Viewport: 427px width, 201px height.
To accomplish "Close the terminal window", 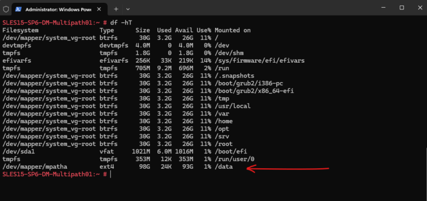I will click(x=420, y=8).
